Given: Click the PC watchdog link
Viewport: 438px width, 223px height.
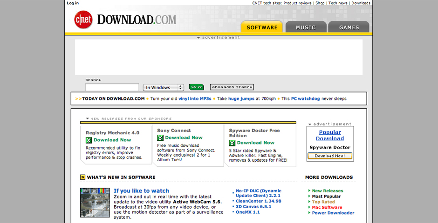Looking at the screenshot, I should pos(305,98).
